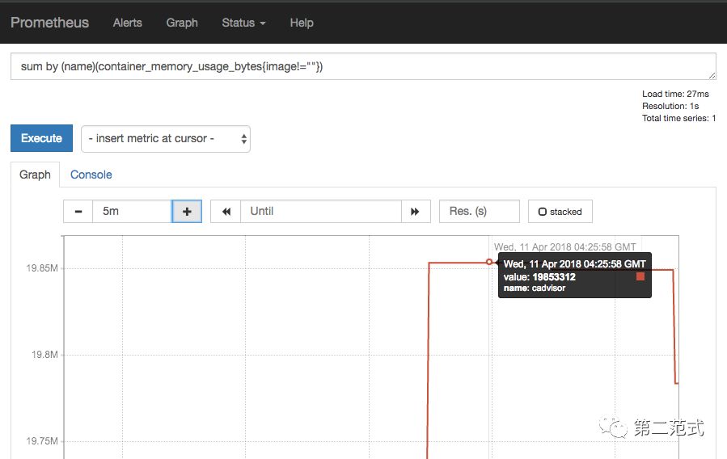Viewport: 727px width, 459px height.
Task: Click the 19.85M y-axis label
Action: [x=42, y=268]
